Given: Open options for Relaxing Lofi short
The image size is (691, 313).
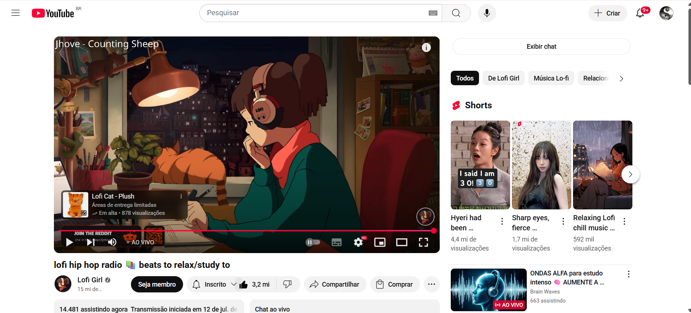Looking at the screenshot, I should (624, 221).
